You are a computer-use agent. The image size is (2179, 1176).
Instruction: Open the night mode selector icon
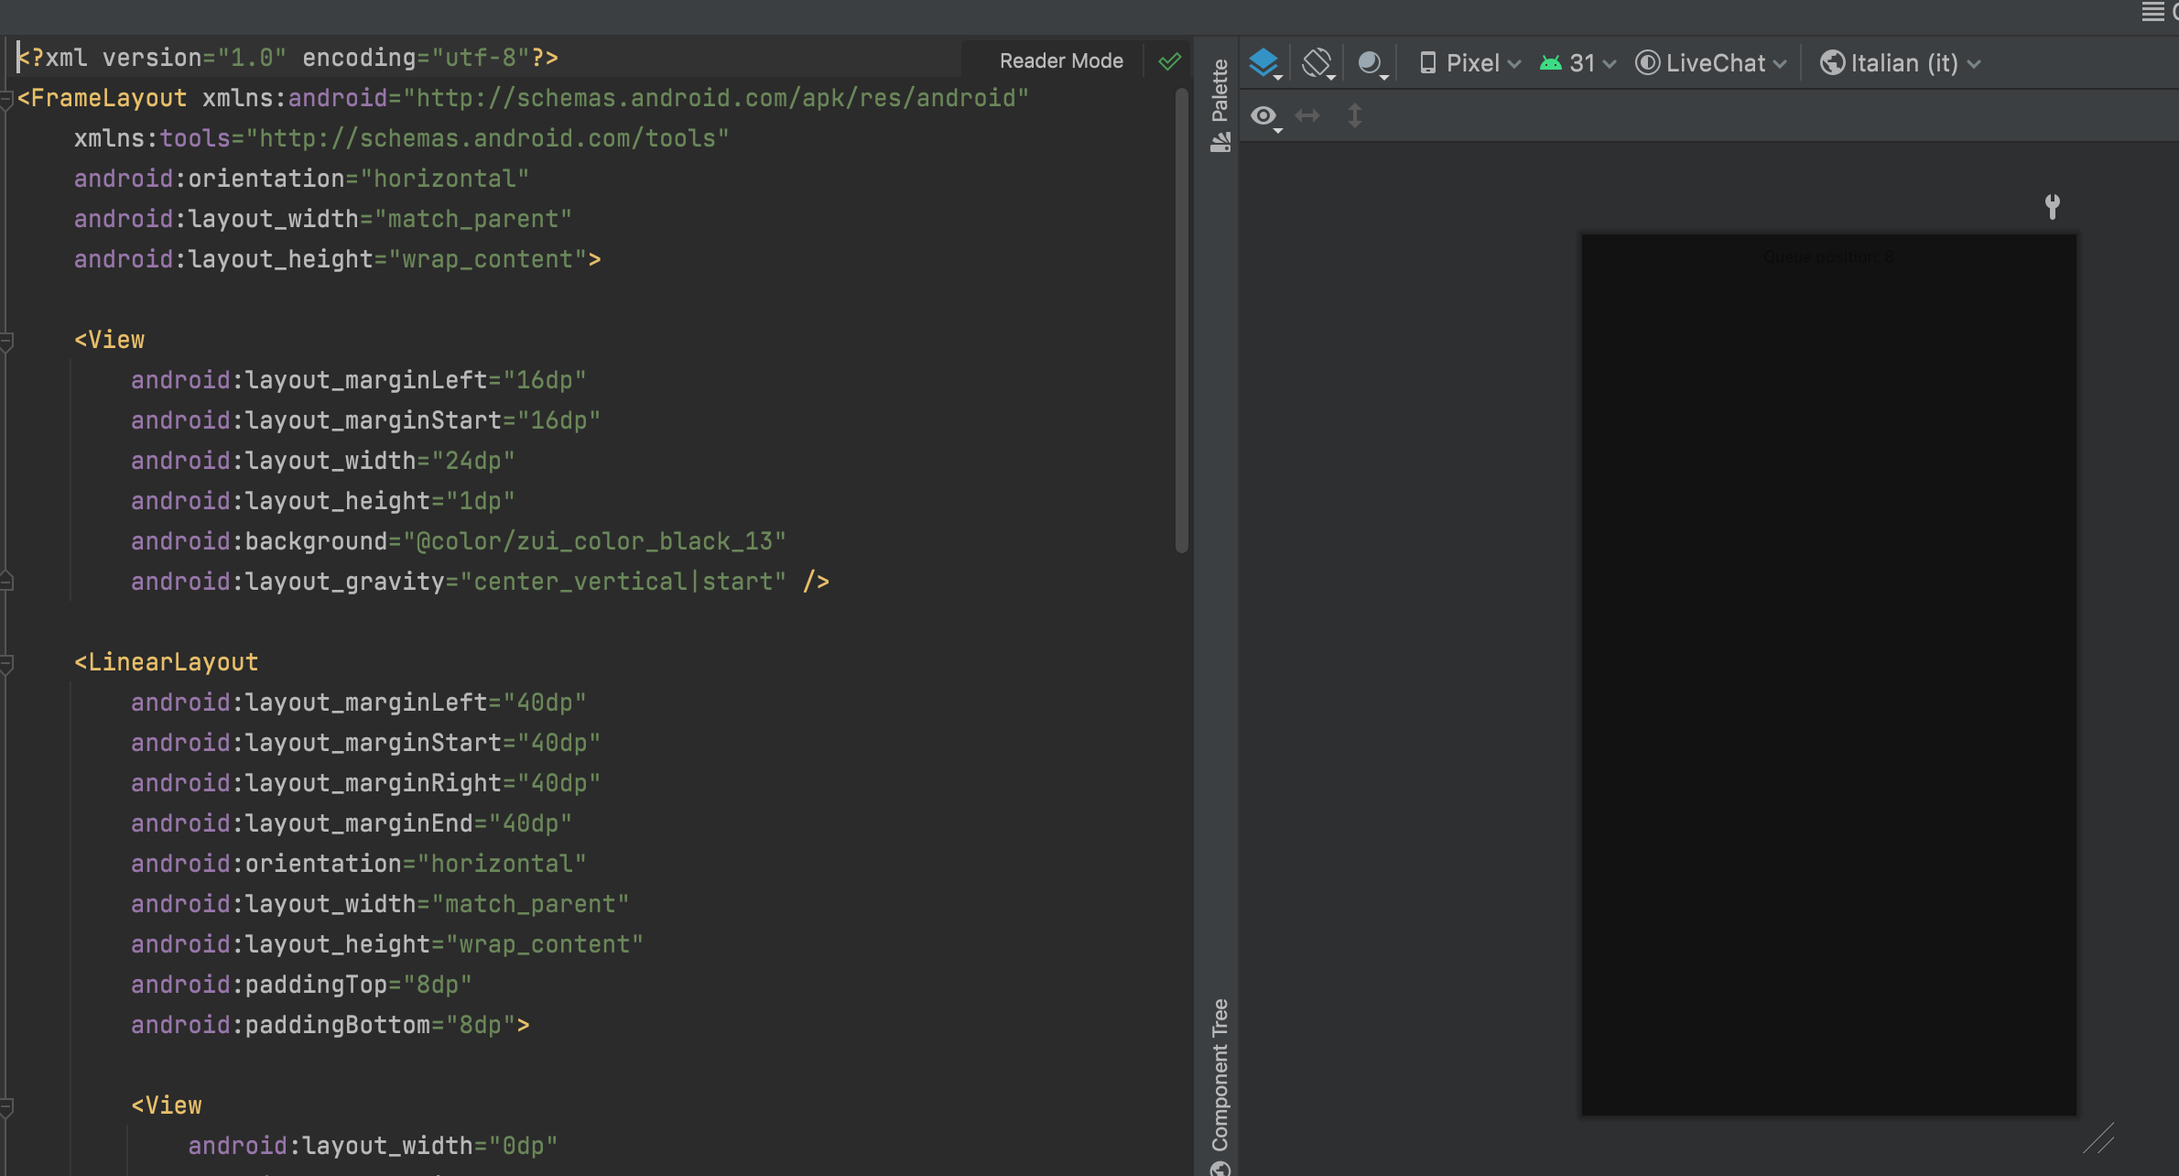point(1371,63)
